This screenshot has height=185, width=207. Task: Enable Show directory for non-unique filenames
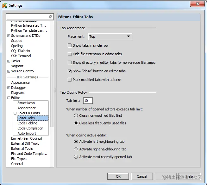coord(70,63)
